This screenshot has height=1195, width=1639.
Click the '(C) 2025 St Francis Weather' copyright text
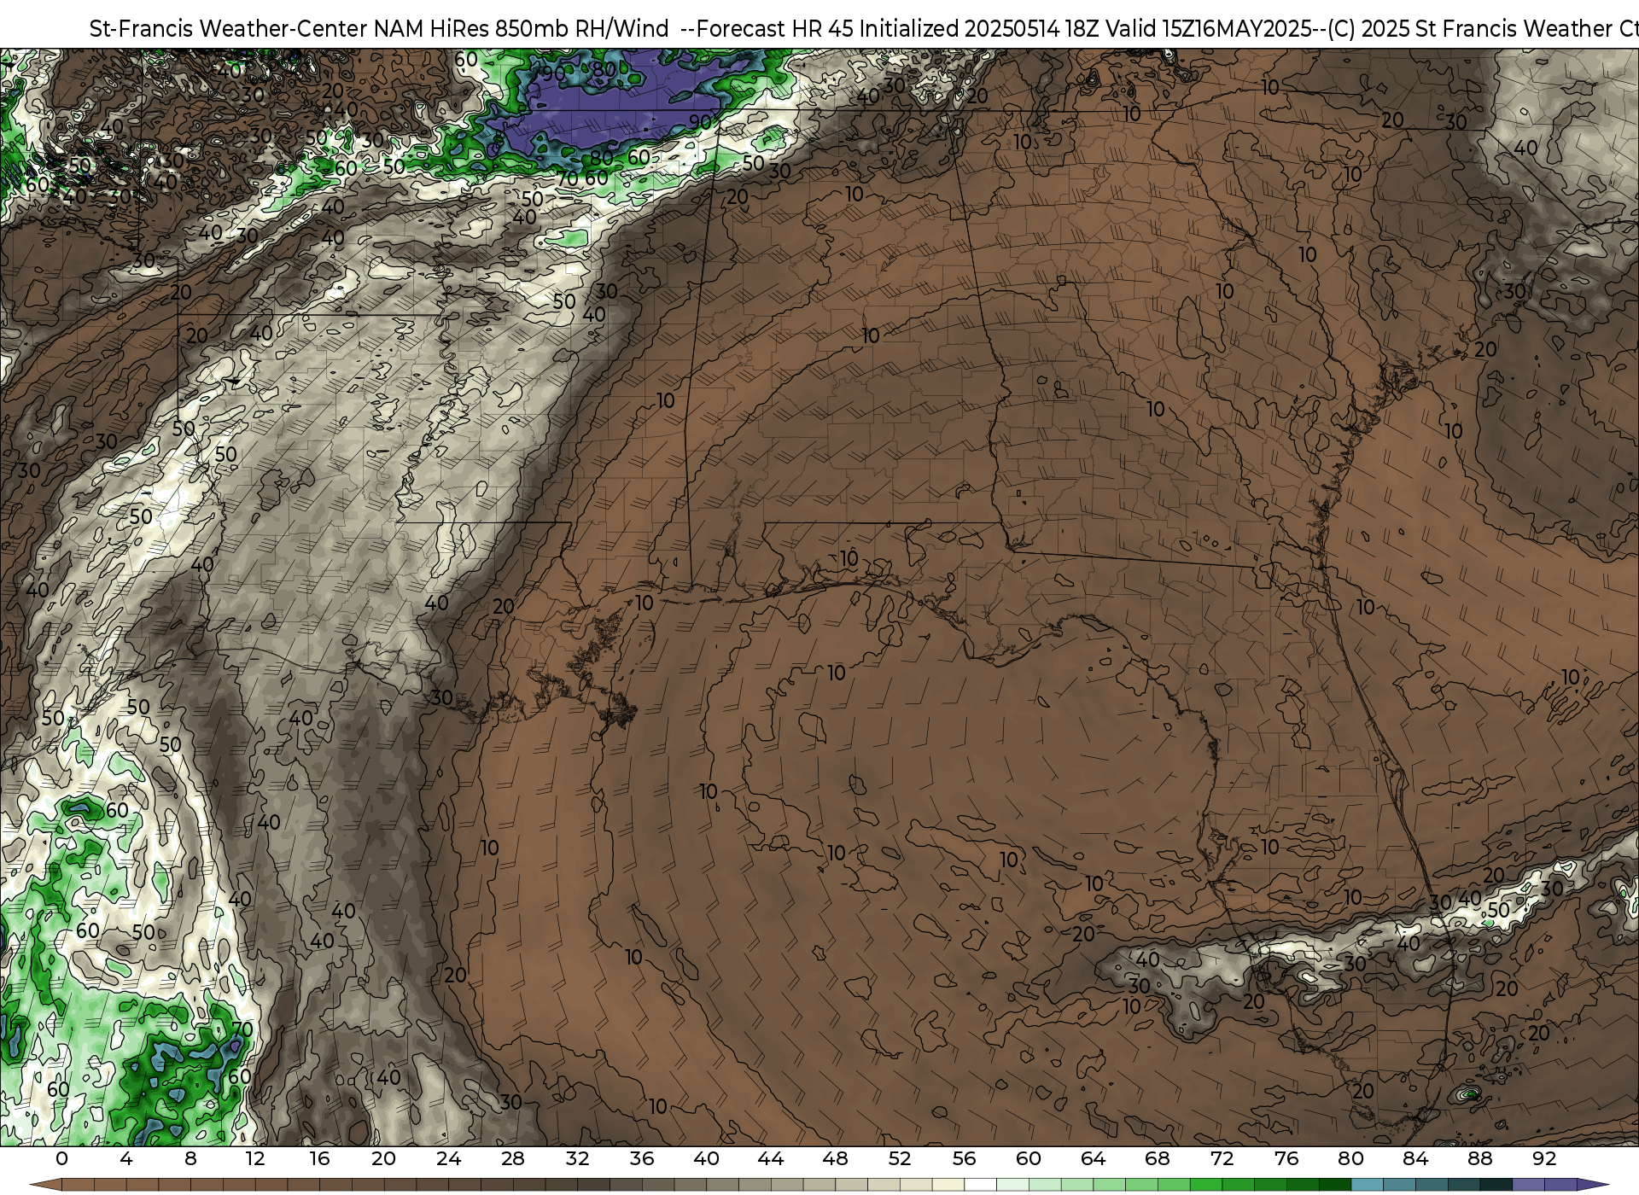[1468, 29]
